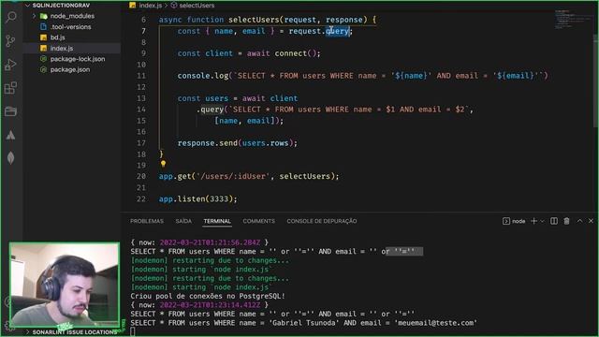Image resolution: width=599 pixels, height=337 pixels.
Task: Open the Run and Debug view
Action: point(10,65)
